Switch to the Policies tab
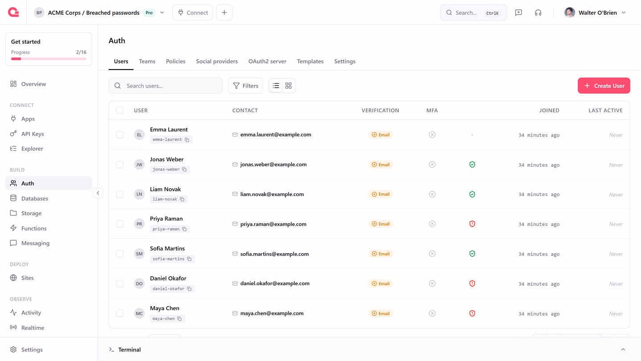The image size is (641, 361). 176,62
